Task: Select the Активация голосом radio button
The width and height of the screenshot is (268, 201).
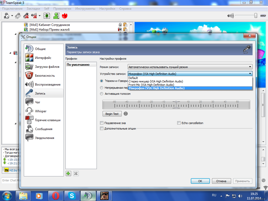Action: tap(102, 94)
